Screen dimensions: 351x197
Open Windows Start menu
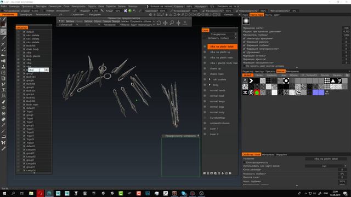click(4, 193)
